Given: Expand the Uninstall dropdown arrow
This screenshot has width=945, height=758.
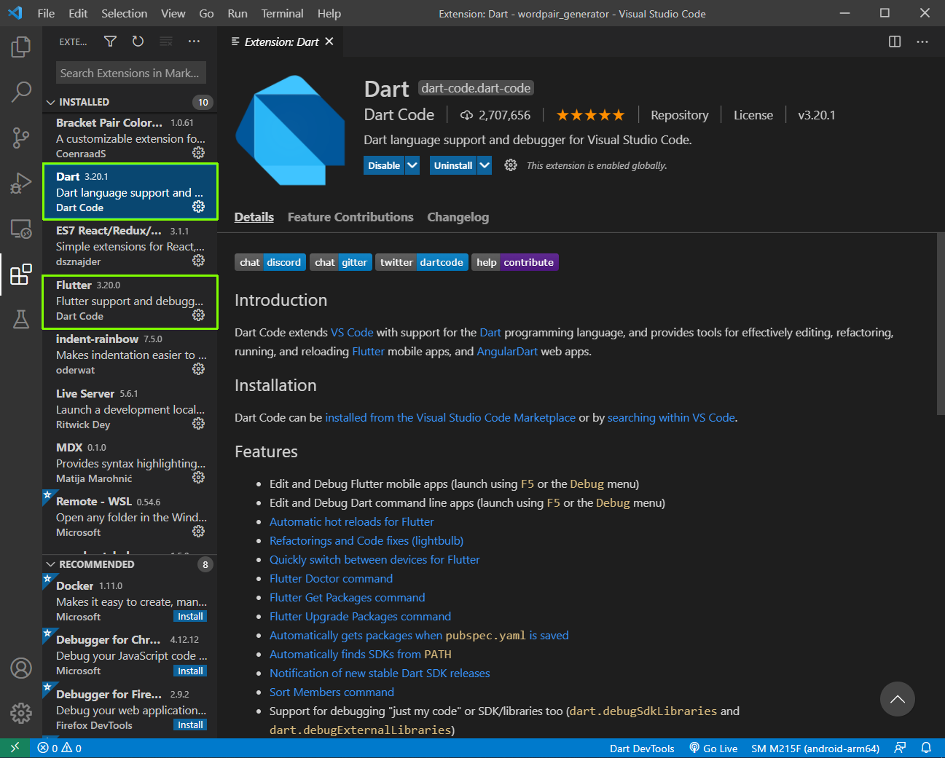Looking at the screenshot, I should coord(485,165).
